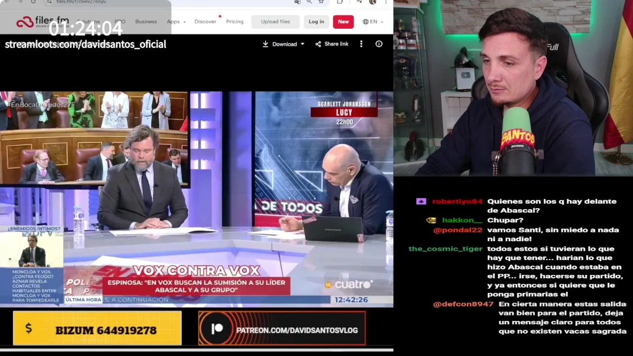Click the 12:42:26 clock in video
Viewport: 633px width, 356px height.
tap(351, 300)
